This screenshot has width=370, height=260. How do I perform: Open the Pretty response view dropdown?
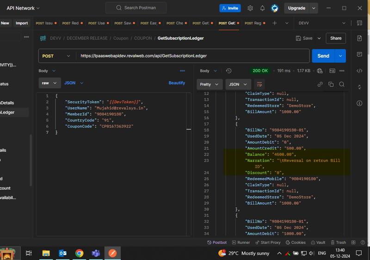tap(210, 85)
